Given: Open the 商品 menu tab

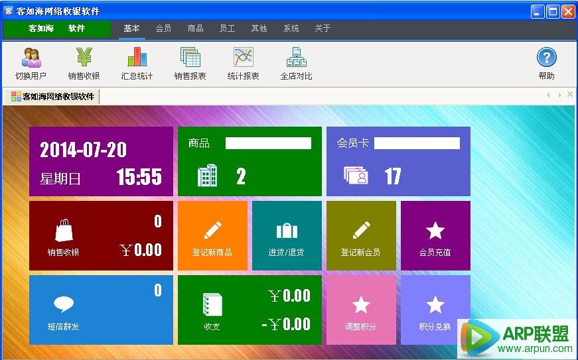Looking at the screenshot, I should click(195, 29).
